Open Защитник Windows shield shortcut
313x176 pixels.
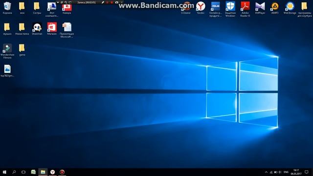click(230, 9)
